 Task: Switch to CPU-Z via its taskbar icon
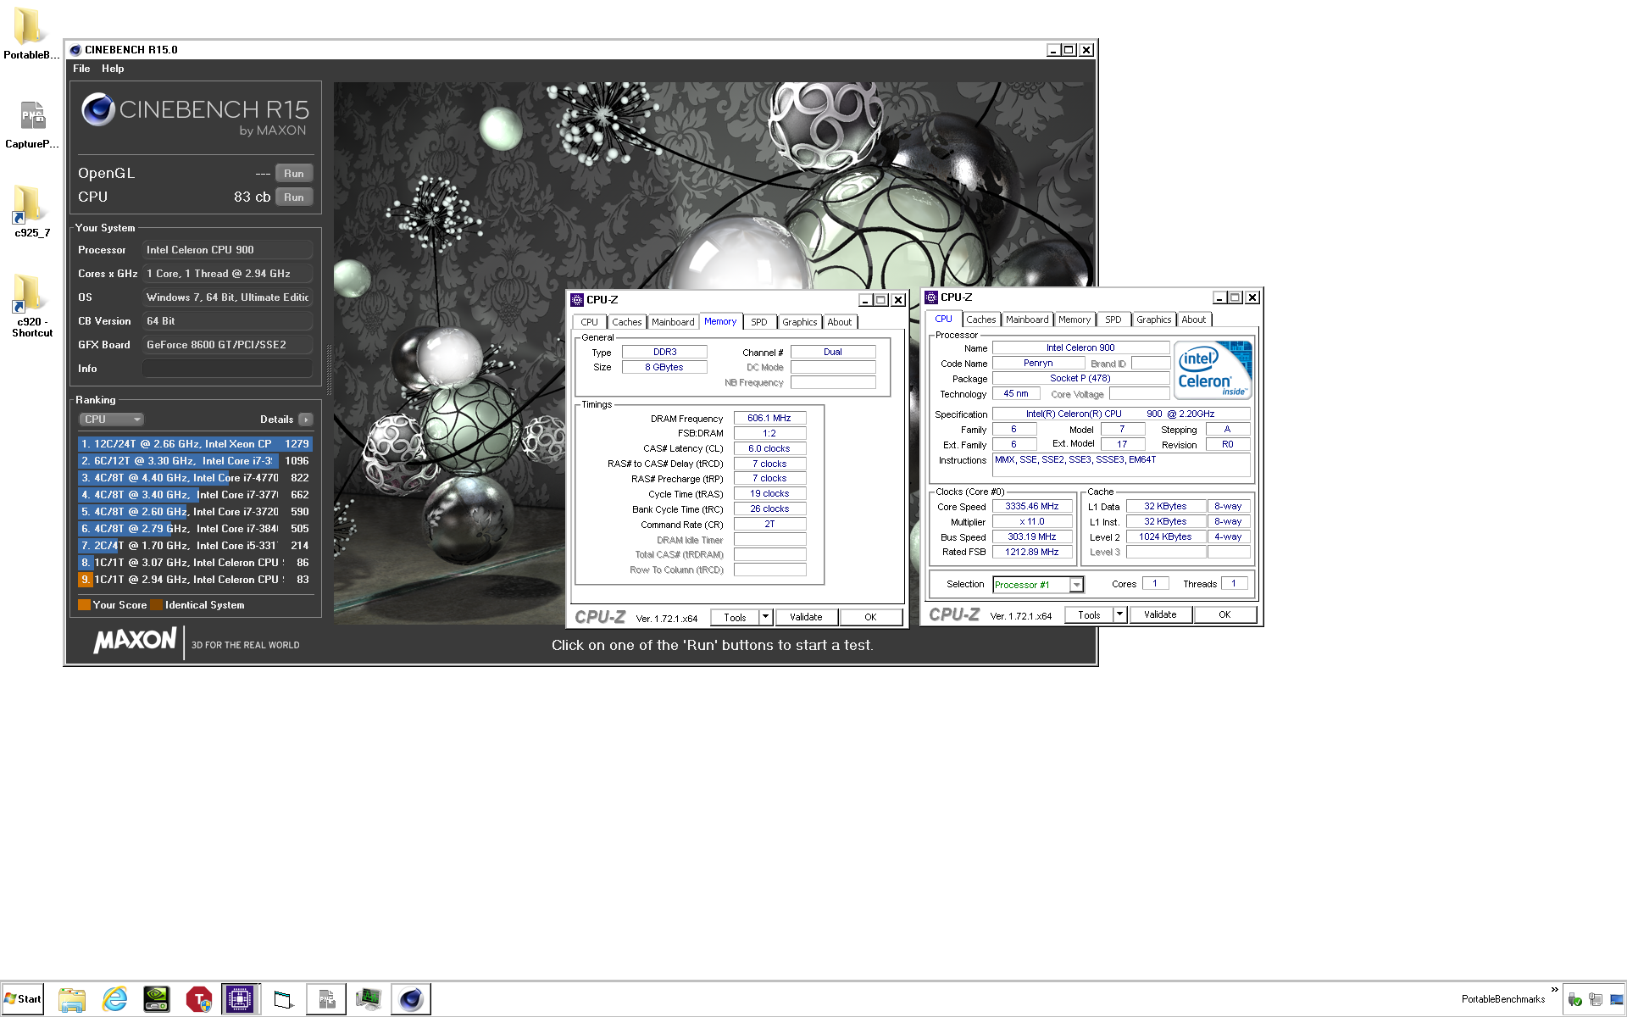(241, 999)
